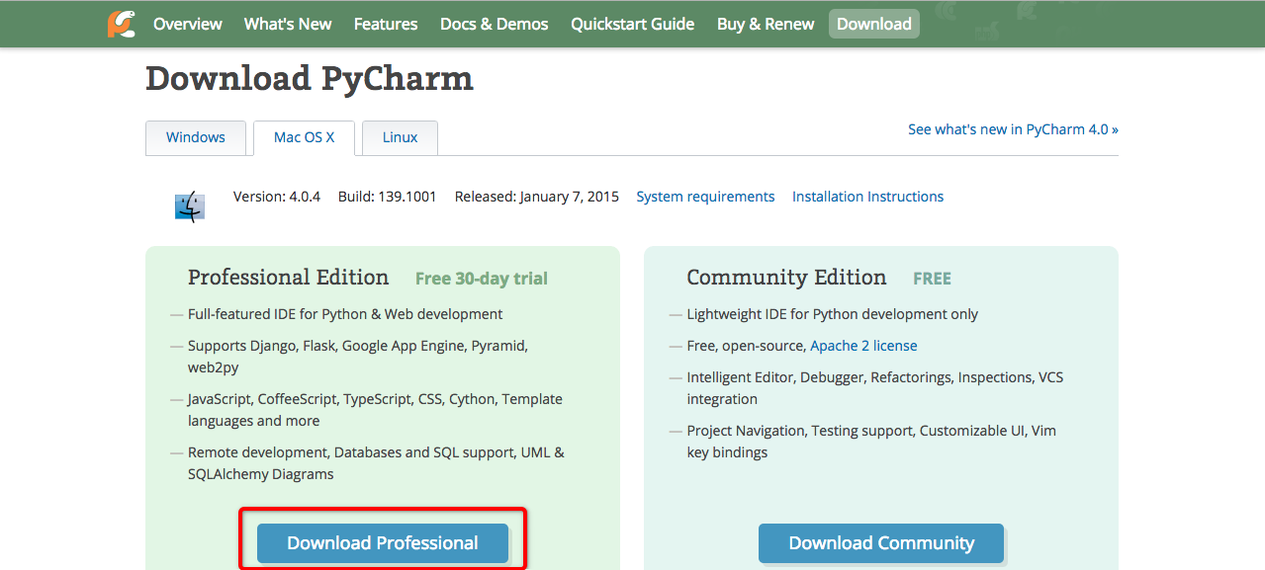Click the PyCharm logo icon
The height and width of the screenshot is (570, 1265).
122,24
